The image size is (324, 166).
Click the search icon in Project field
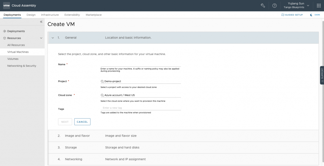[x=102, y=81]
